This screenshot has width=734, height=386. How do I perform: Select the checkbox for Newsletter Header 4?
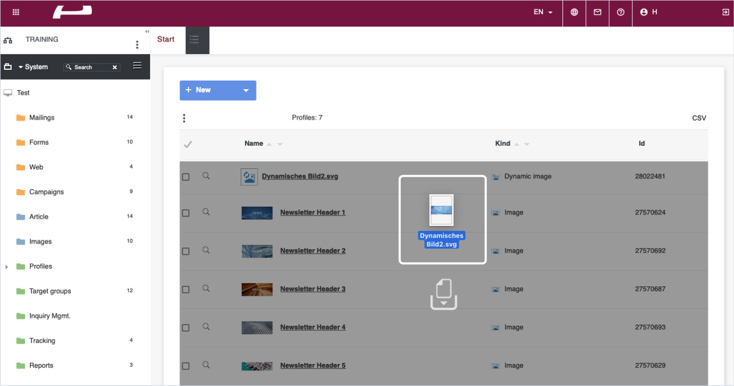click(186, 328)
